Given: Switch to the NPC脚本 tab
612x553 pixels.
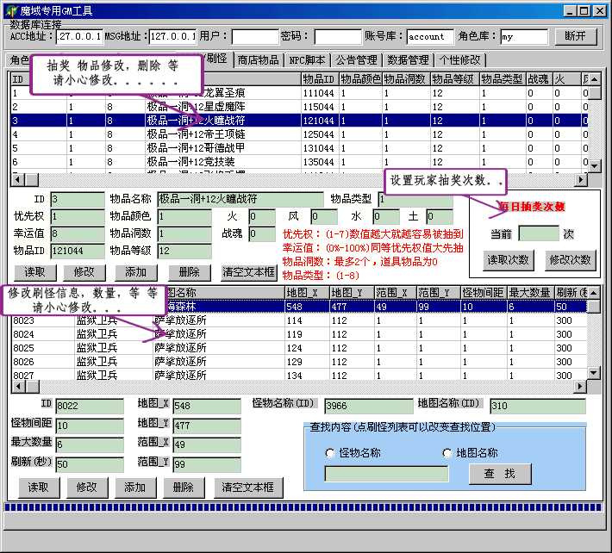Looking at the screenshot, I should 307,59.
